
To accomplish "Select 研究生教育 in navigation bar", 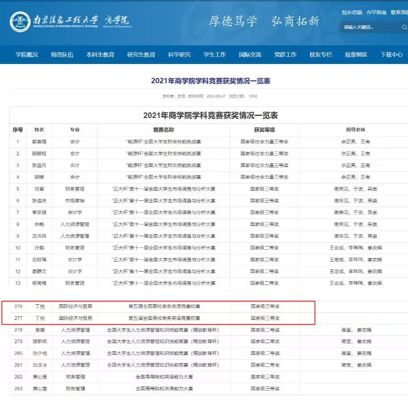I will click(141, 55).
